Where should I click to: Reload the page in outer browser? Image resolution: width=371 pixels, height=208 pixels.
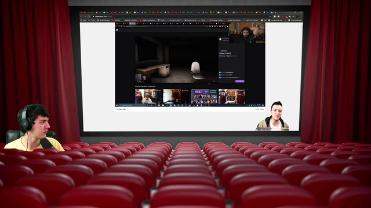pyautogui.click(x=89, y=17)
